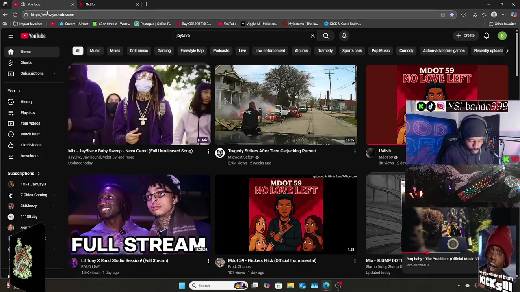Expand the You section
520x292 pixels.
(x=14, y=91)
